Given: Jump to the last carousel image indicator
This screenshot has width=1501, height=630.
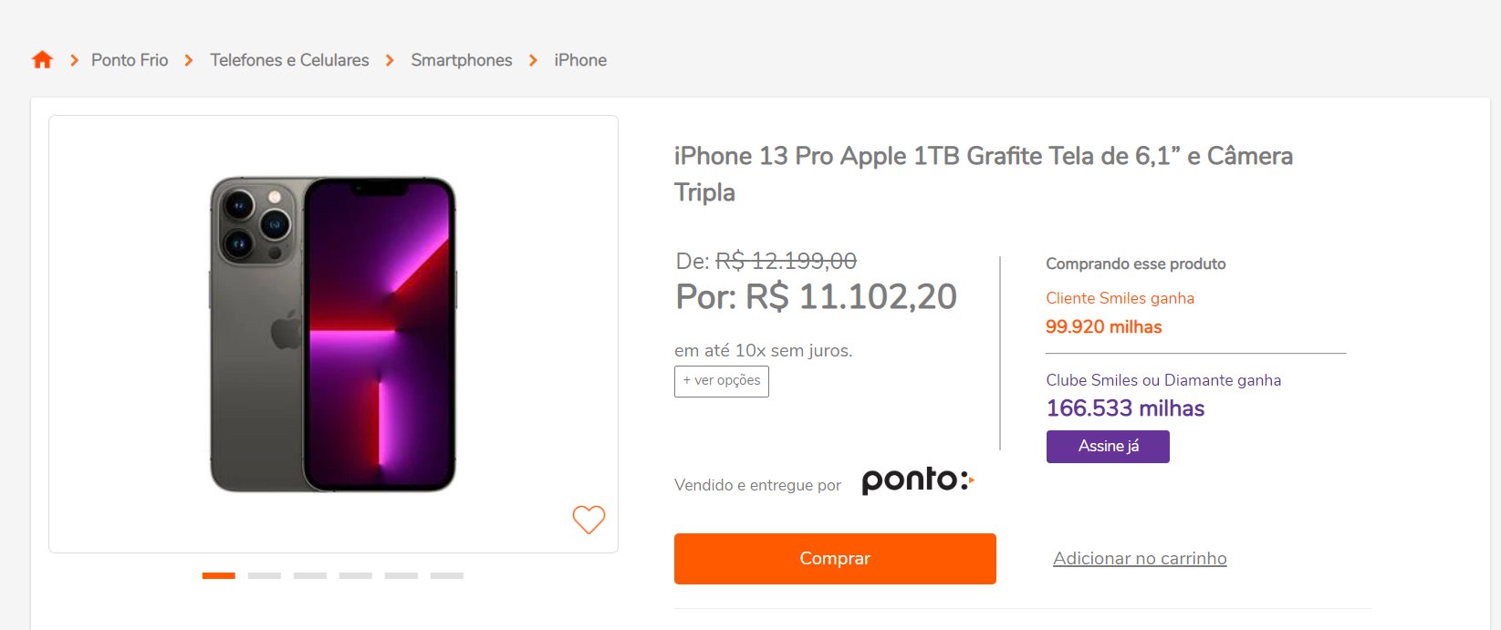Looking at the screenshot, I should click(x=447, y=575).
